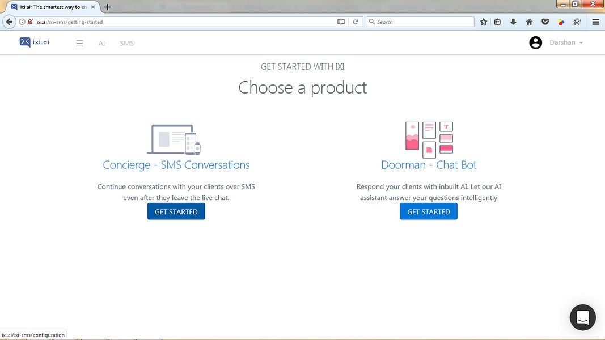Open Concierge - SMS Conversations link
The image size is (605, 340).
[176, 165]
